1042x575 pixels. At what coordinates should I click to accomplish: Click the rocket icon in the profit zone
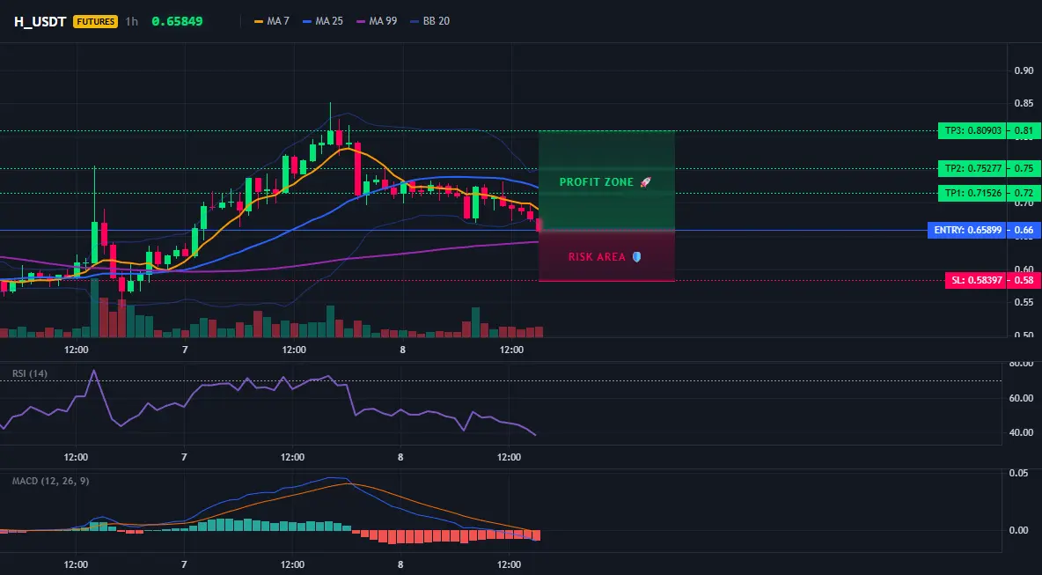tap(644, 182)
